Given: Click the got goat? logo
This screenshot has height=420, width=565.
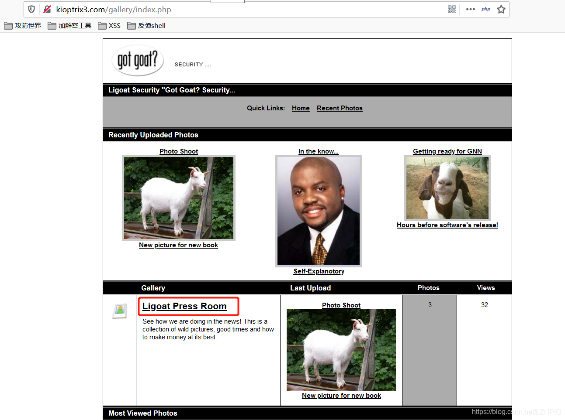Looking at the screenshot, I should (138, 60).
